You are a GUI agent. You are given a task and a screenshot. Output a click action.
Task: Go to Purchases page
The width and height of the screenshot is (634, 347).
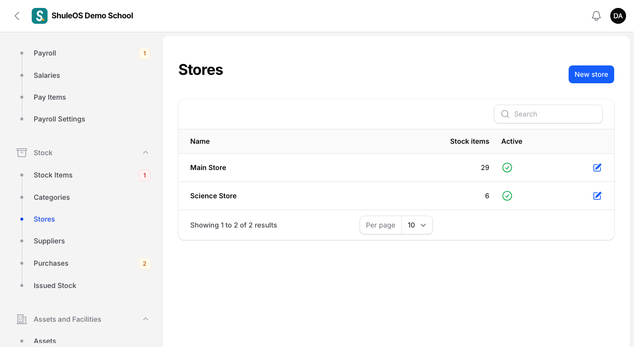51,263
